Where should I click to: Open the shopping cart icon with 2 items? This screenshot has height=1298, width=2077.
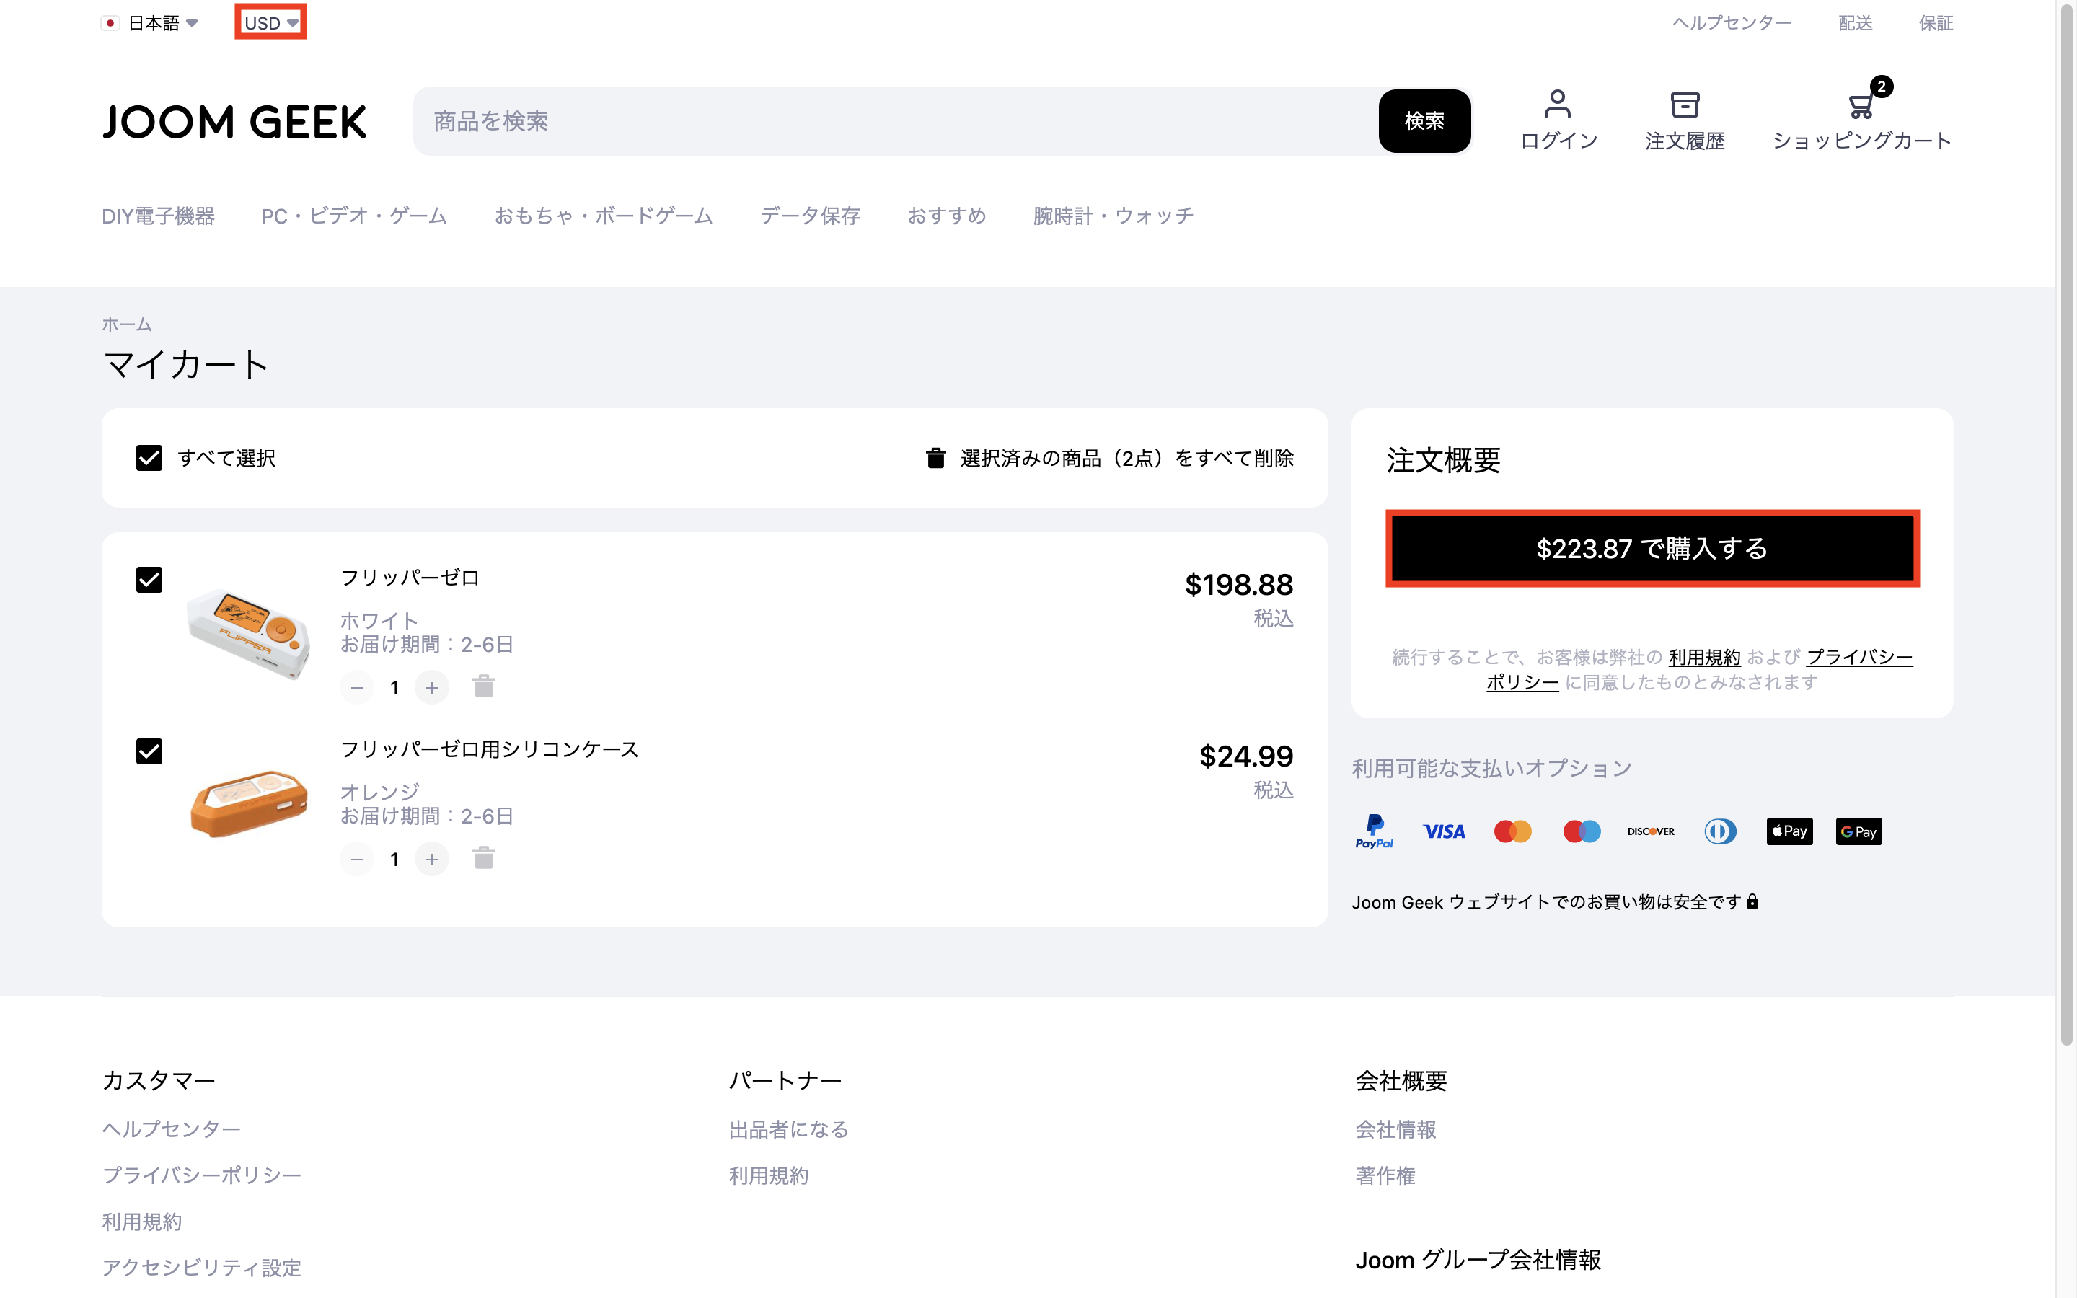pyautogui.click(x=1861, y=105)
